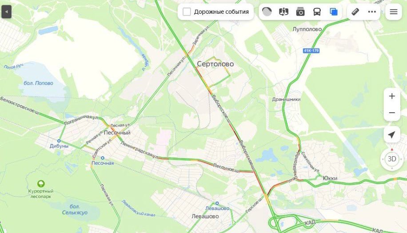Image resolution: width=407 pixels, height=233 pixels.
Task: Click the Левашово station marker
Action: click(217, 203)
